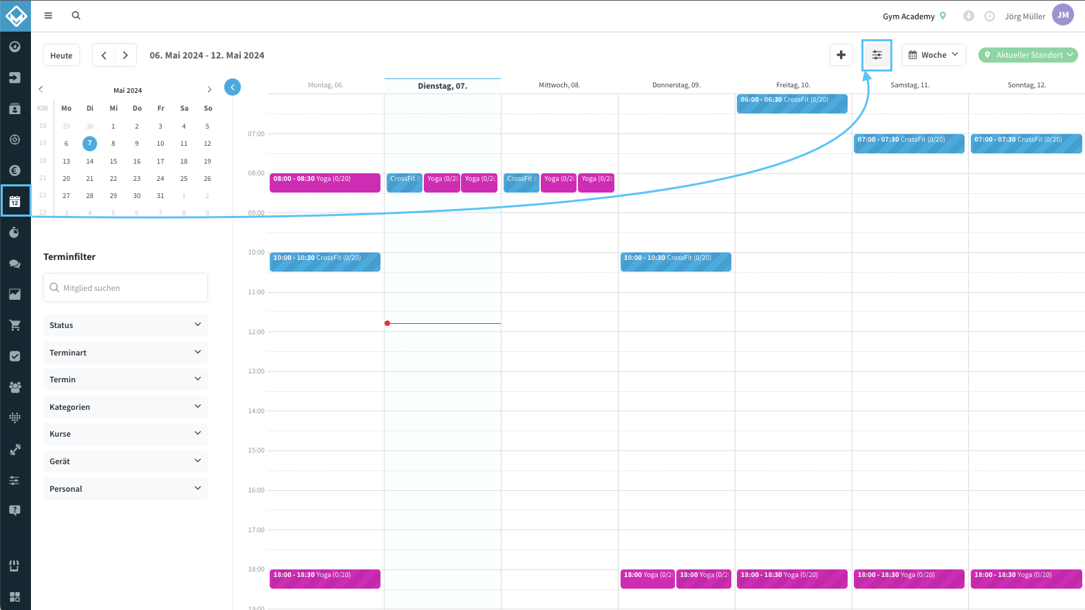Show next month in mini calendar
1085x610 pixels.
click(209, 89)
